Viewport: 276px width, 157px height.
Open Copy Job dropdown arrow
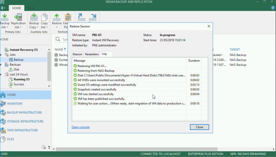coord(47,27)
